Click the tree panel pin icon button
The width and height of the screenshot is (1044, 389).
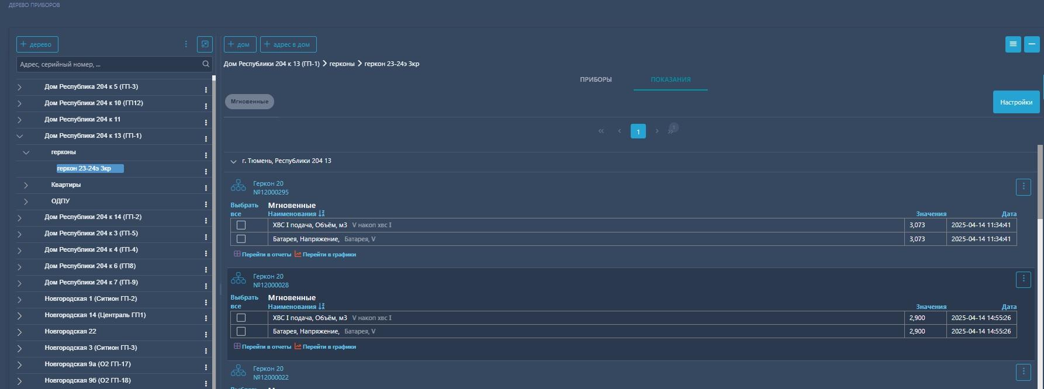click(x=205, y=44)
